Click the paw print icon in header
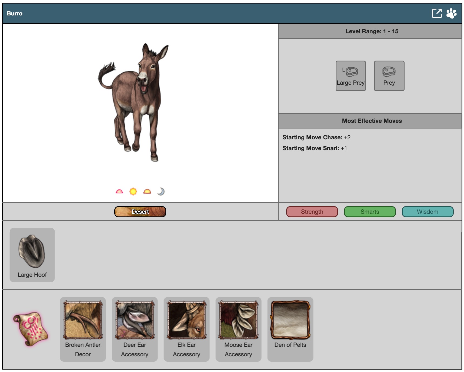Viewport: 464px width, 372px height. (451, 13)
